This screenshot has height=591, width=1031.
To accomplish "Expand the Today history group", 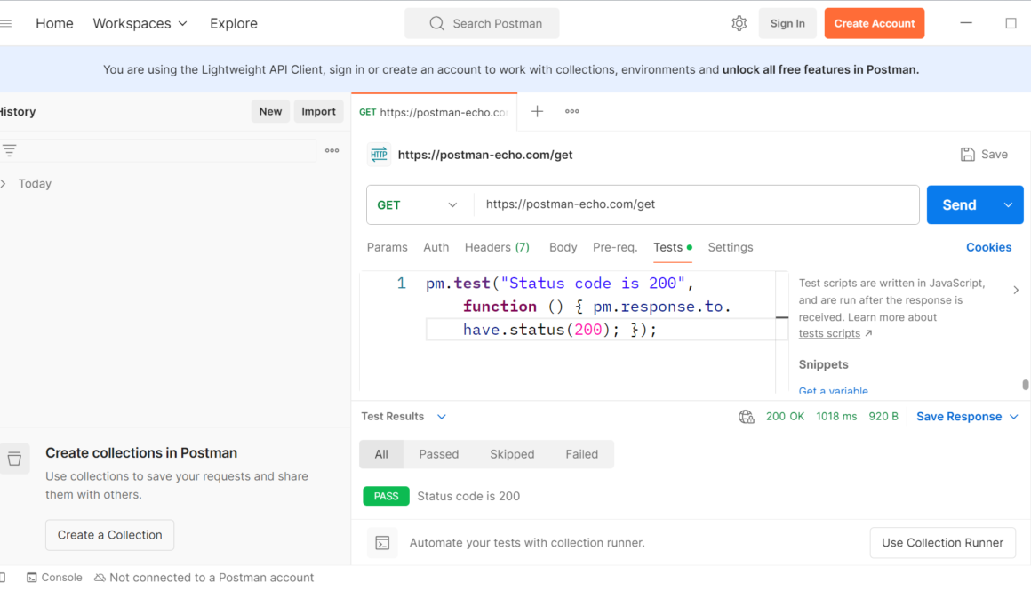I will click(4, 183).
